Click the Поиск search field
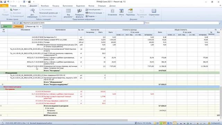222x125 pixels. 181,23
